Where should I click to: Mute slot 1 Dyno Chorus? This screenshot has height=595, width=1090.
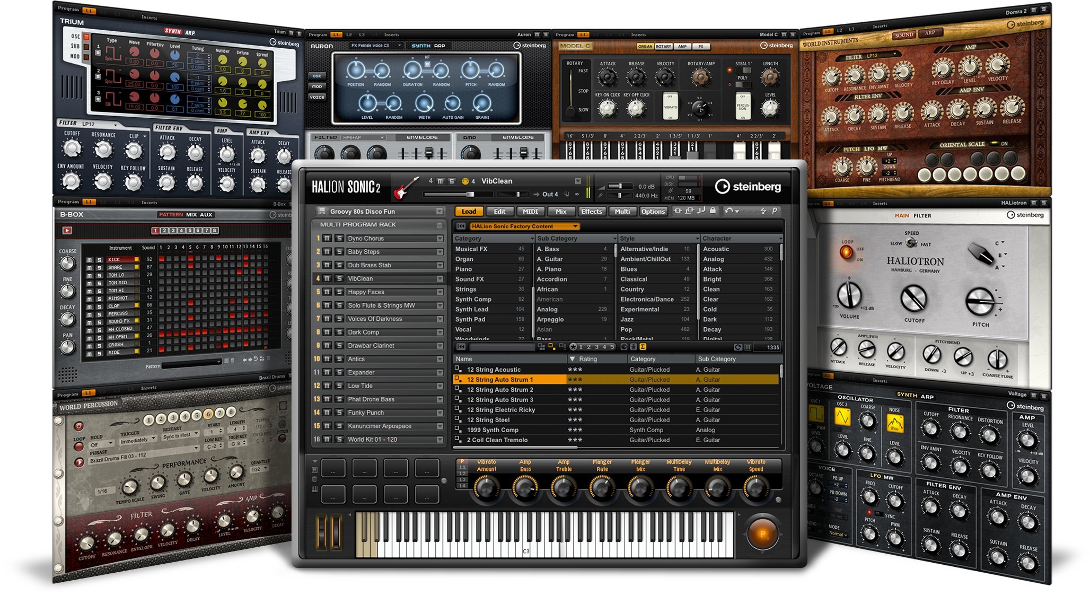coord(328,239)
